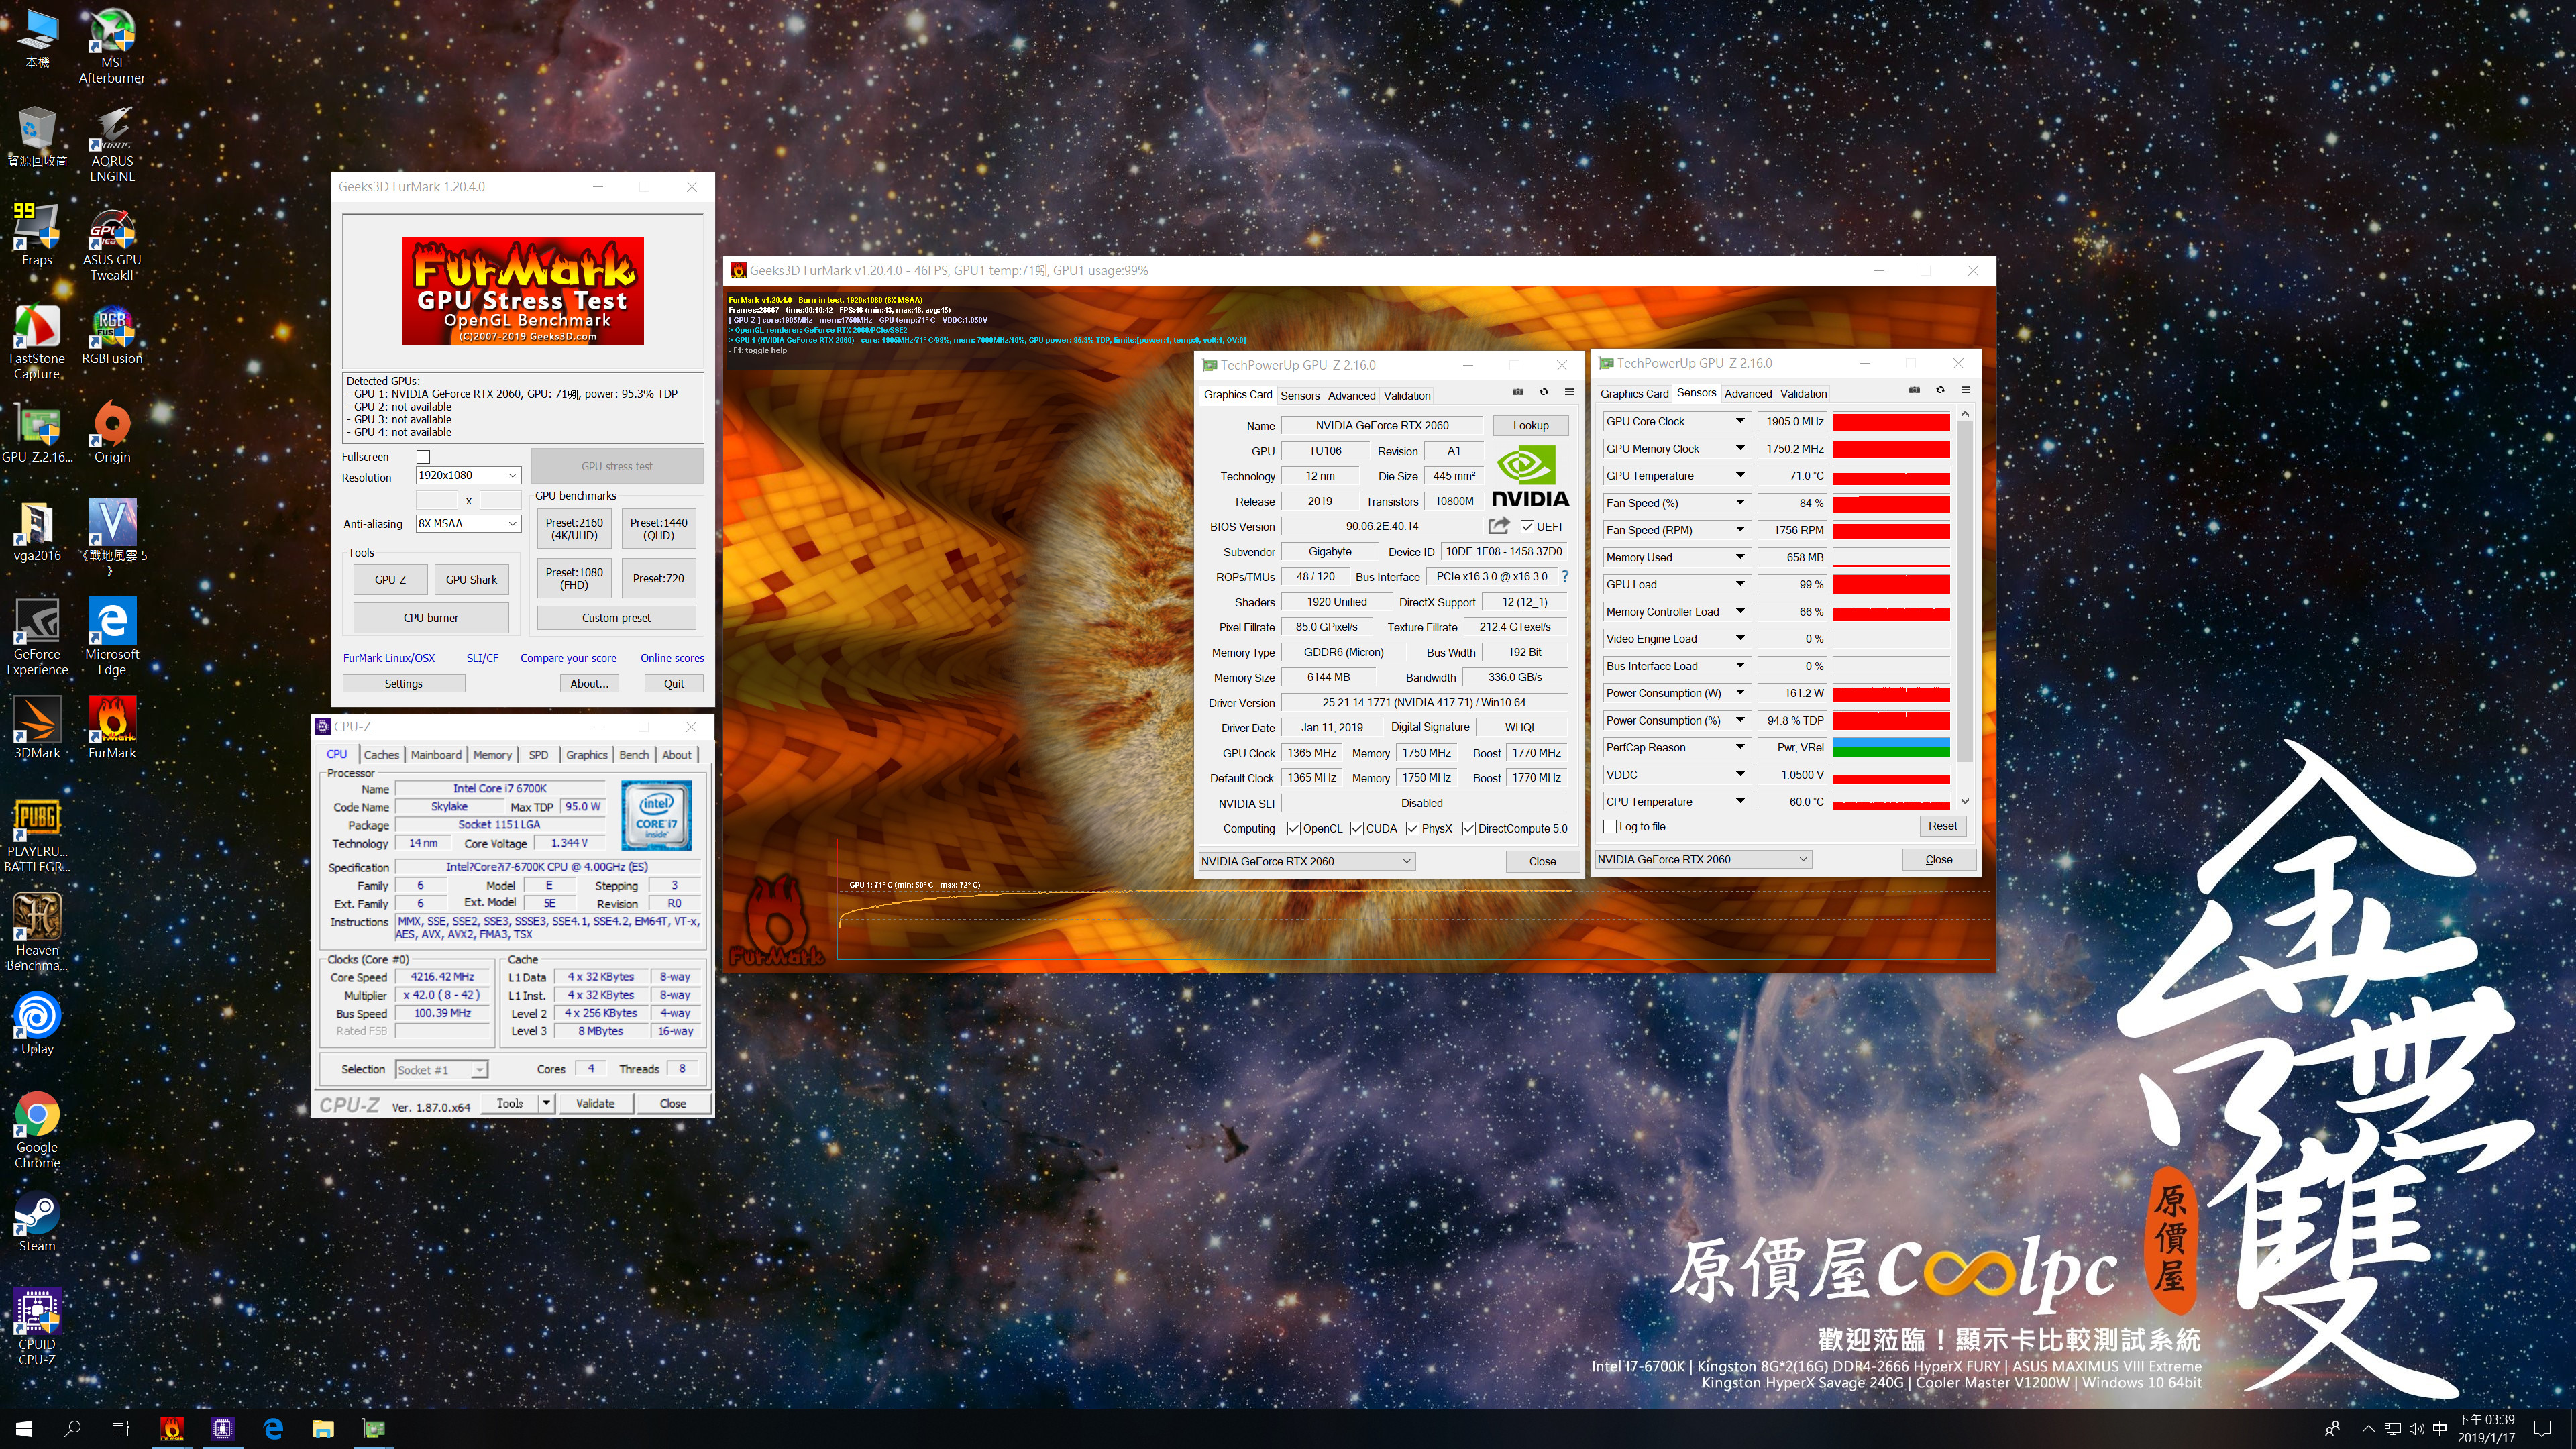This screenshot has width=2576, height=1449.
Task: Open FurMark desktop icon
Action: click(x=111, y=728)
